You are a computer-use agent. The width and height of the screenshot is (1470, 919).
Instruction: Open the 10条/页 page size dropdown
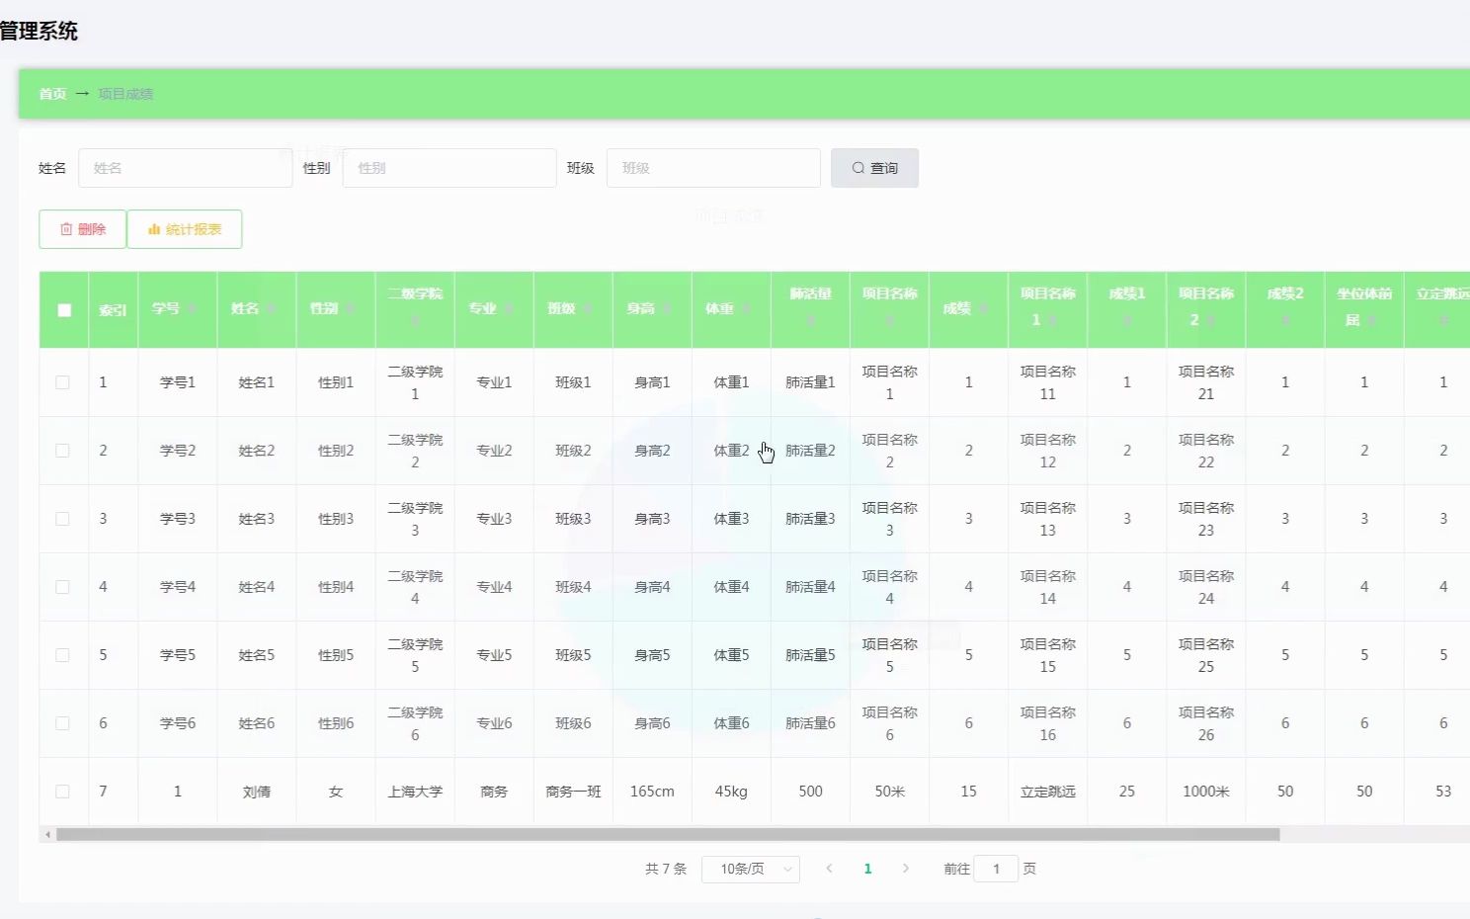click(751, 870)
